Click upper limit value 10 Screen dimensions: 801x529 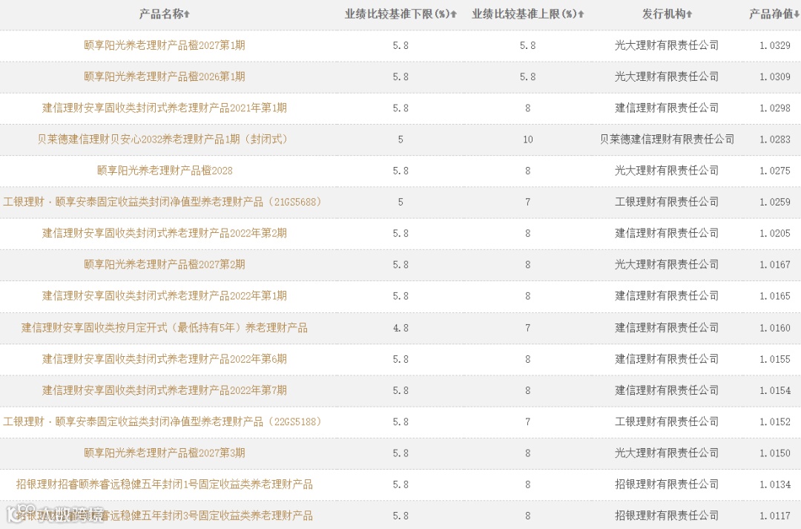(528, 139)
